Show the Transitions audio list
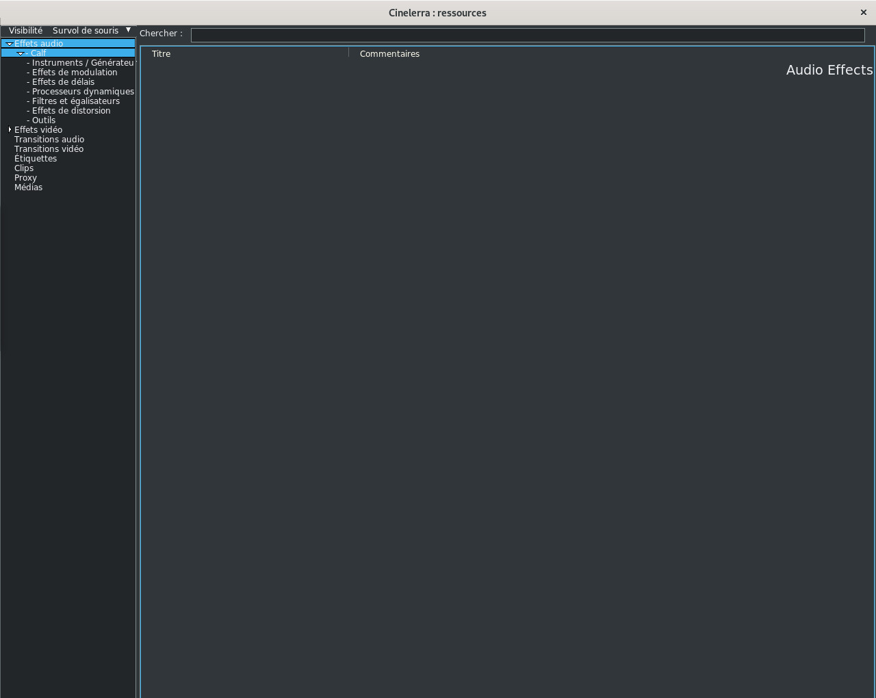The image size is (876, 698). click(x=49, y=140)
